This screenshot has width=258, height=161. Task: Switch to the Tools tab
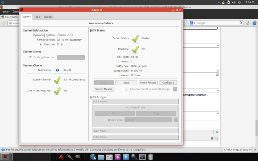coord(37,17)
